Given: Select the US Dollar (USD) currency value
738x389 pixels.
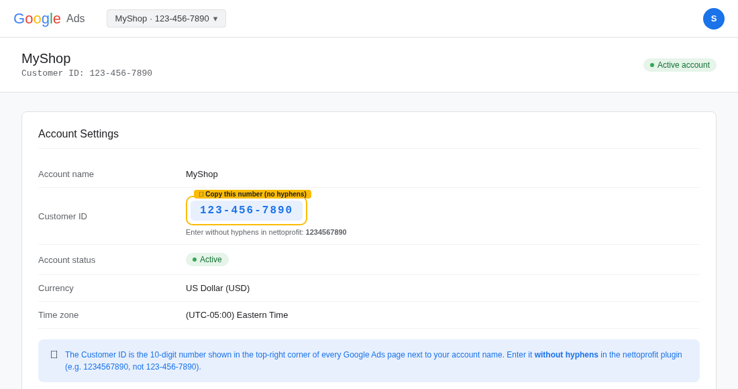Looking at the screenshot, I should pyautogui.click(x=217, y=288).
